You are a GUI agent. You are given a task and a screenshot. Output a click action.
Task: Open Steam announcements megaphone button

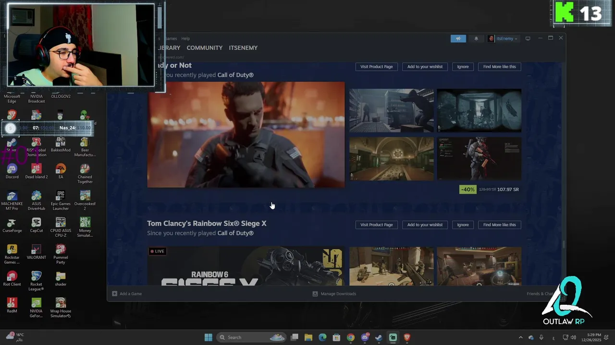point(458,38)
